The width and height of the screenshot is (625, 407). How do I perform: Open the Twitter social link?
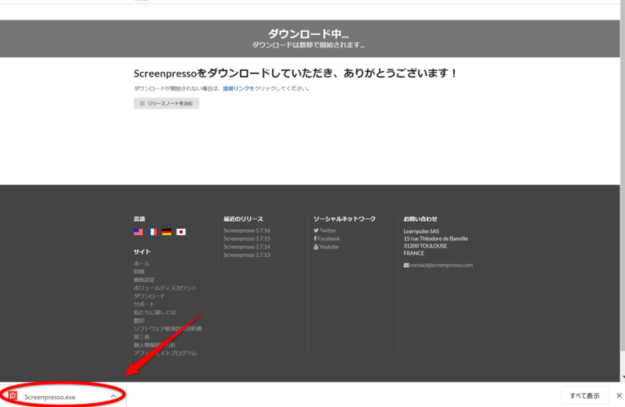pyautogui.click(x=325, y=230)
